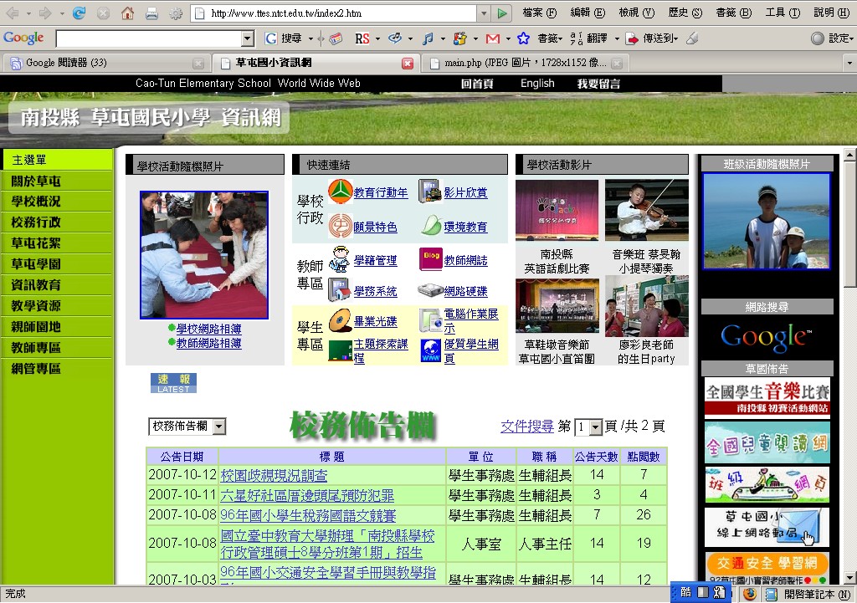857x603 pixels.
Task: Open the 校務佈告欄 category dropdown
Action: tap(218, 426)
